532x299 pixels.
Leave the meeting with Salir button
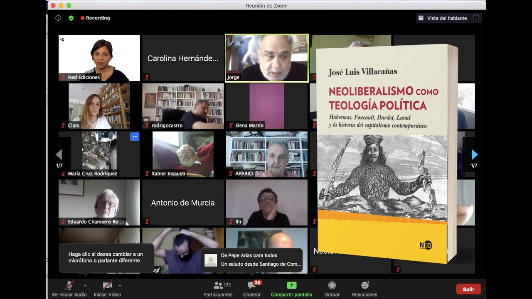tap(468, 289)
